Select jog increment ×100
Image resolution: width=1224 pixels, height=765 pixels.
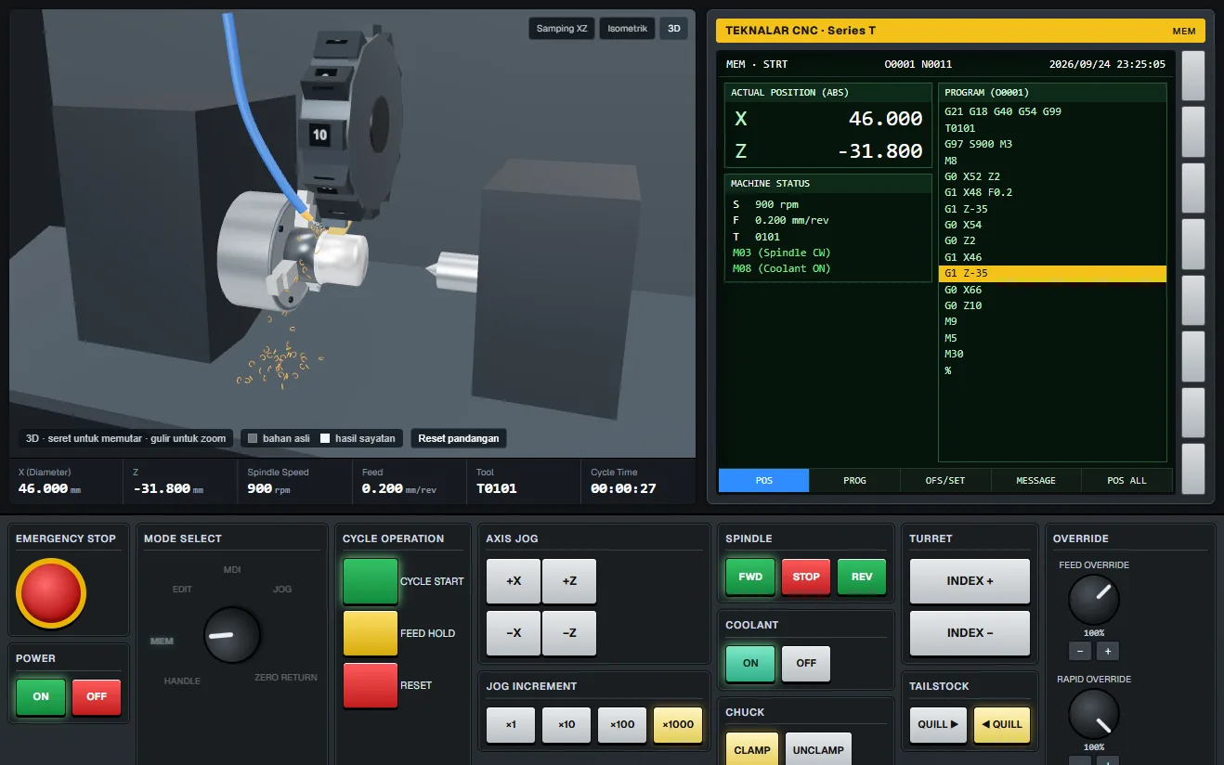pyautogui.click(x=622, y=724)
